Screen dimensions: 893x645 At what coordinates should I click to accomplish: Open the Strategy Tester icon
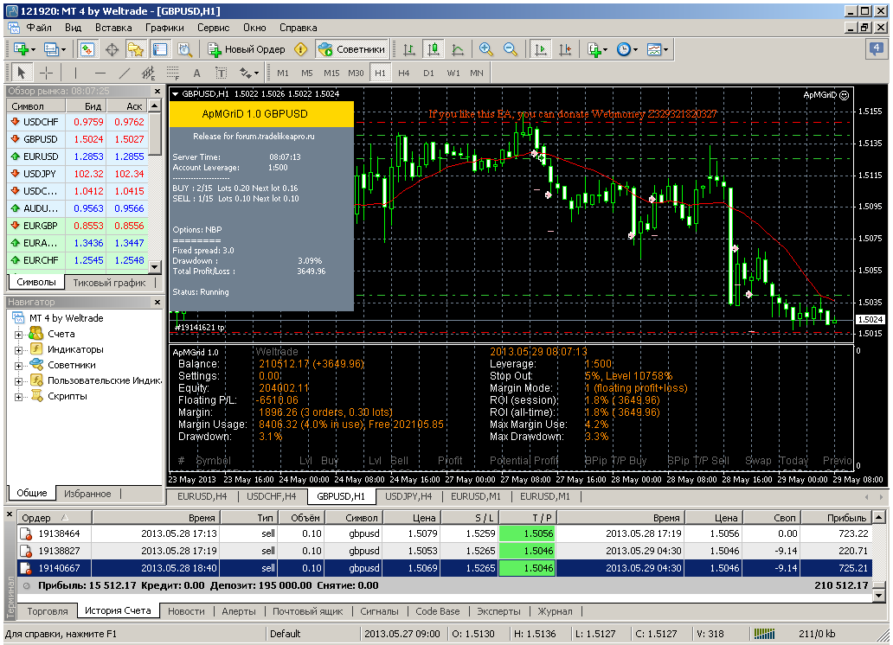point(184,49)
